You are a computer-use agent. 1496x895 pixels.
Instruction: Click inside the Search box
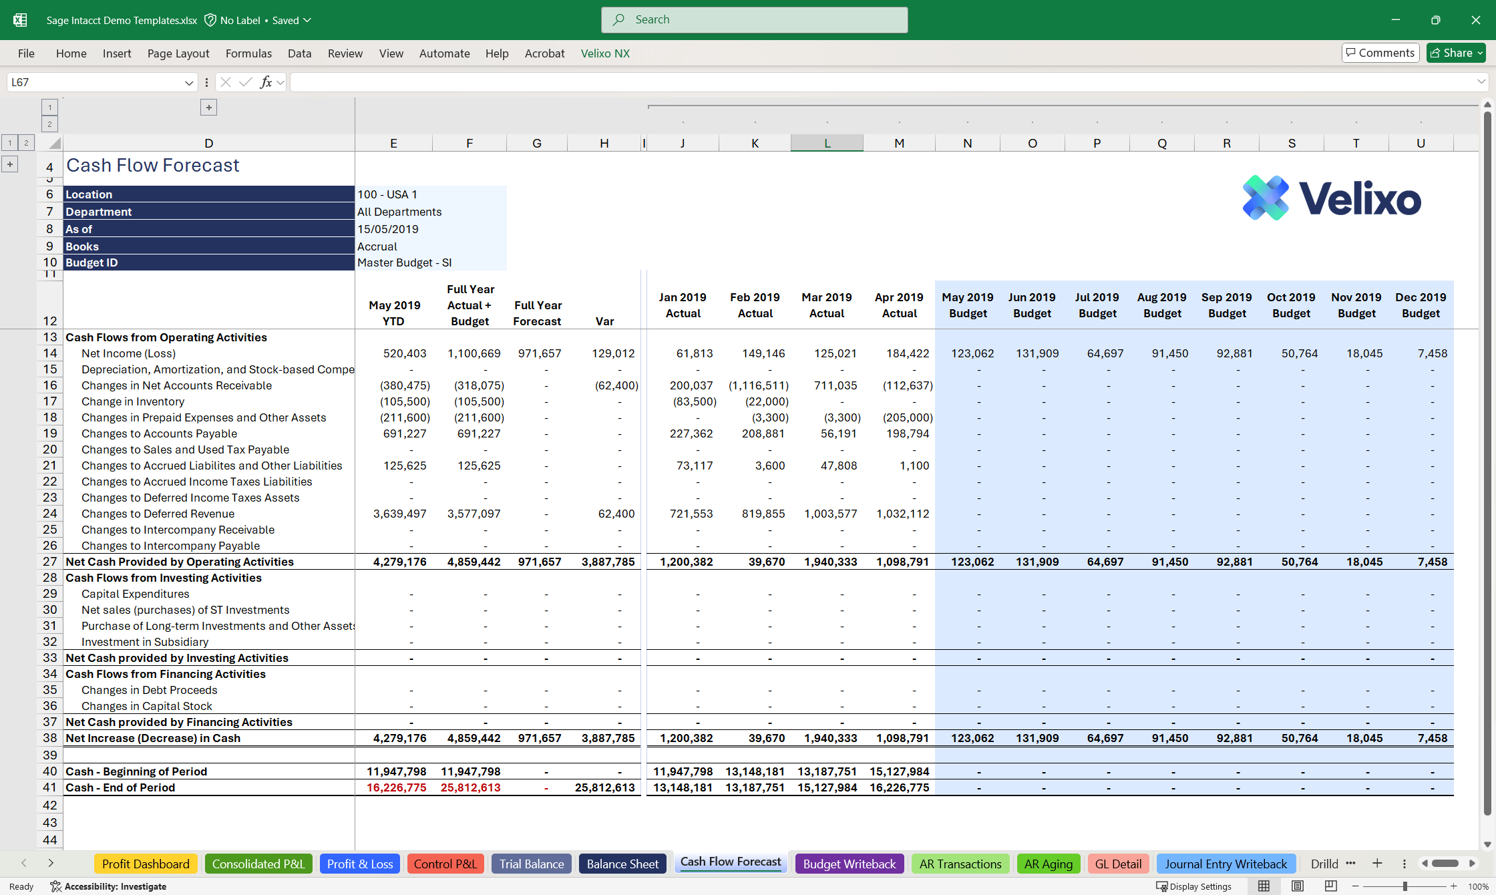tap(754, 19)
